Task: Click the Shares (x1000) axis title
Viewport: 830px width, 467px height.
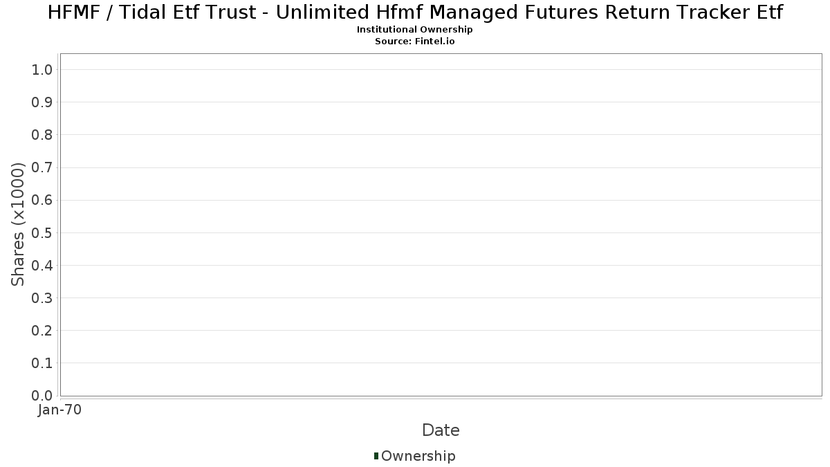Action: (x=18, y=224)
